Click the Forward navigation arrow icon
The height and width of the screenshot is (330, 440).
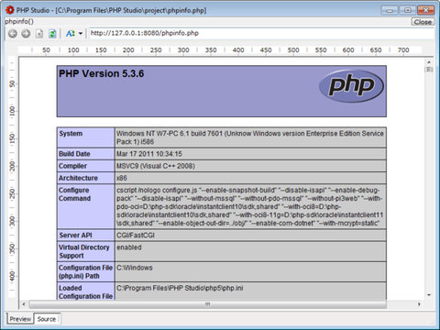pos(26,34)
